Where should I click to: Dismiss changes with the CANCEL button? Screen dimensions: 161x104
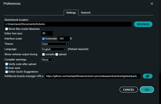(x=129, y=90)
